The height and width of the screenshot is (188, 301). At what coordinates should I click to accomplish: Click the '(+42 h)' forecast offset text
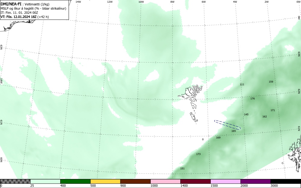pyautogui.click(x=43, y=17)
